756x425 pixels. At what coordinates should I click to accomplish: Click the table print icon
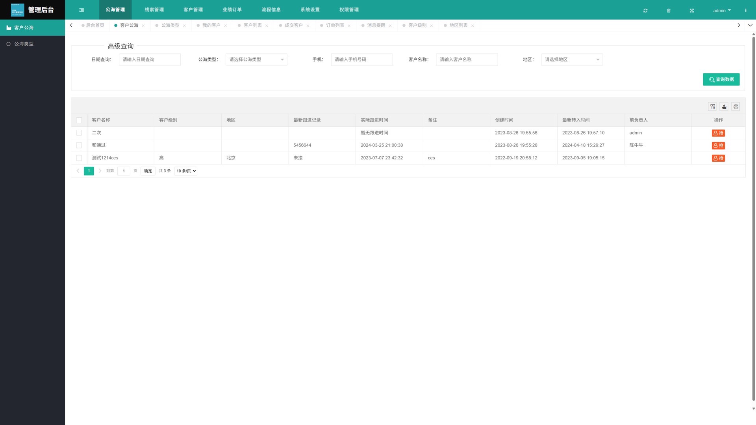[736, 107]
